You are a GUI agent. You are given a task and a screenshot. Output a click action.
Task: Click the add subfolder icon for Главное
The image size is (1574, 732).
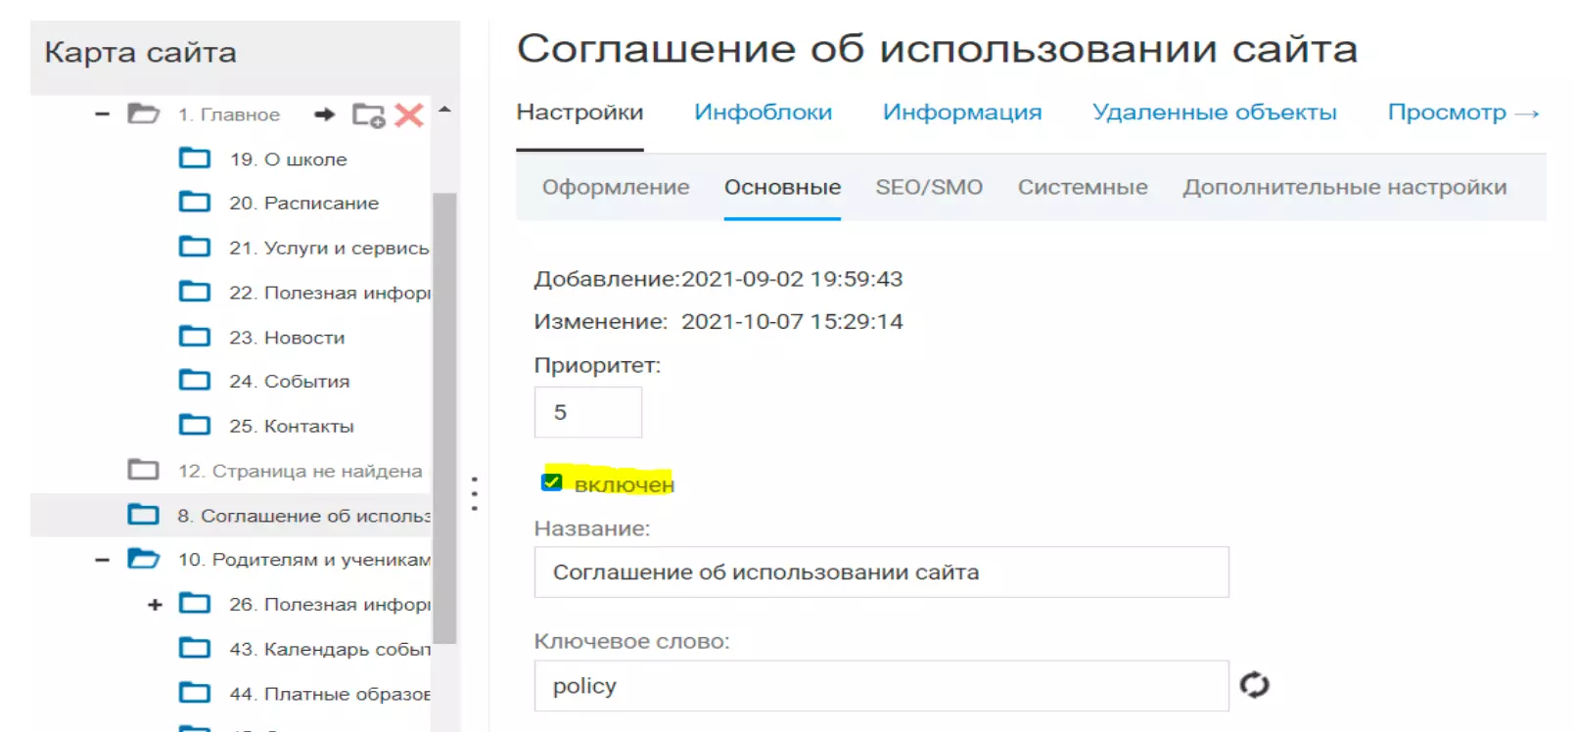point(369,115)
